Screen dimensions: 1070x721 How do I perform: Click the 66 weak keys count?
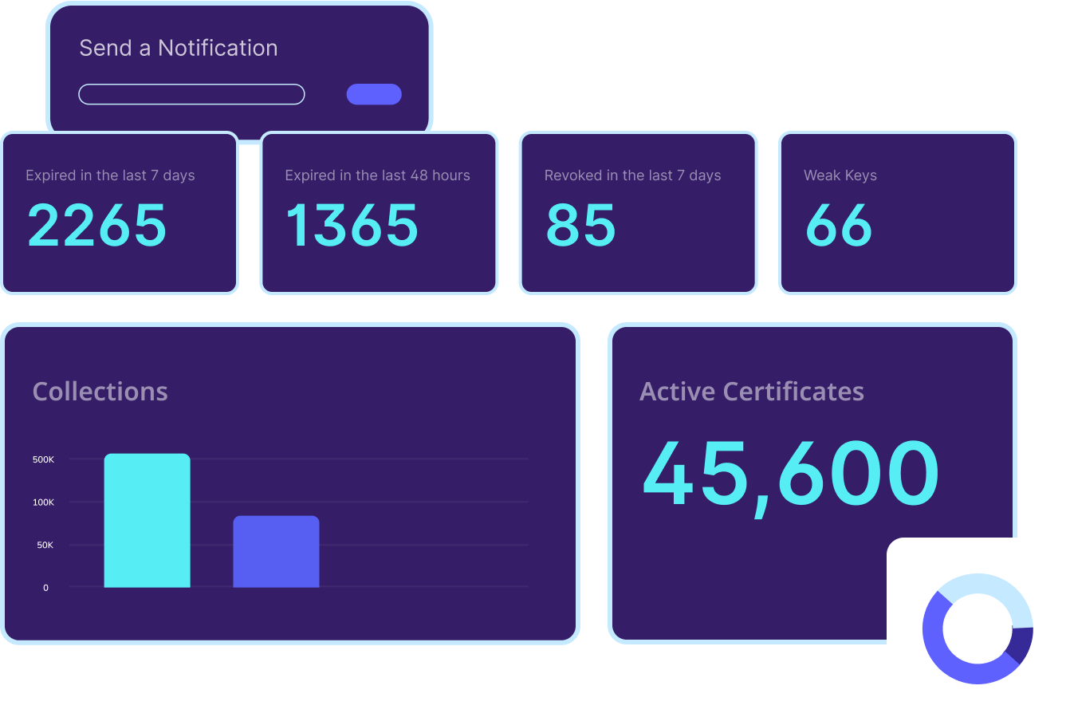point(839,225)
